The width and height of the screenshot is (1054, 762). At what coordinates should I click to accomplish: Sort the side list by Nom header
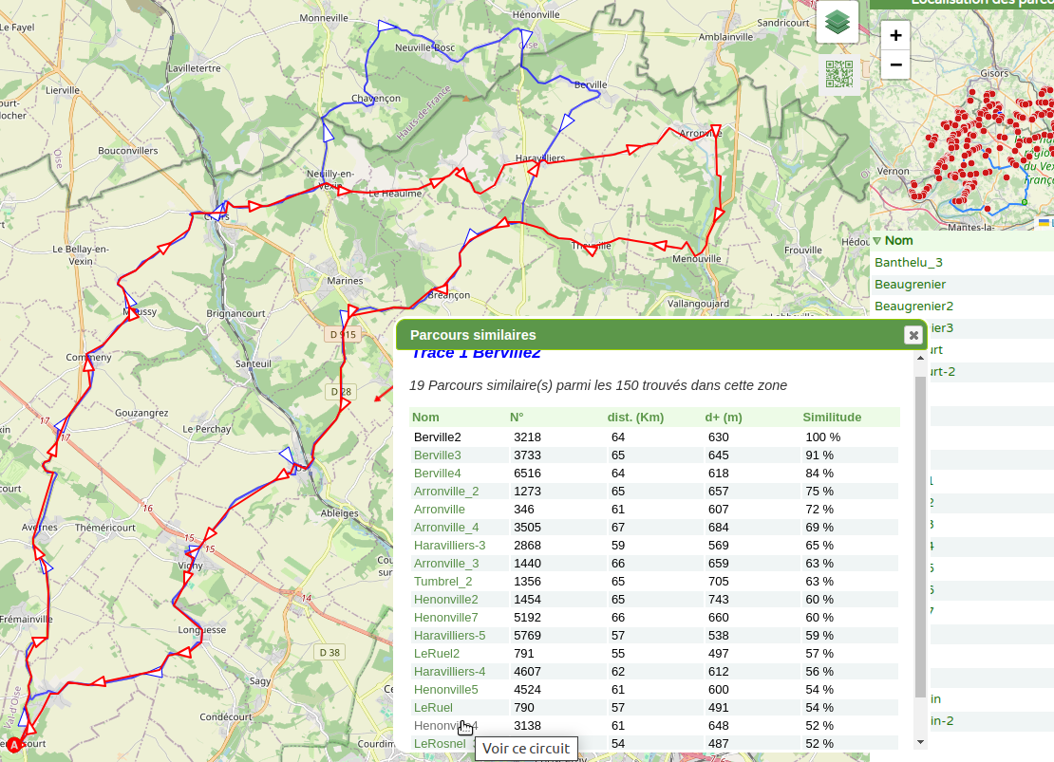(x=898, y=241)
